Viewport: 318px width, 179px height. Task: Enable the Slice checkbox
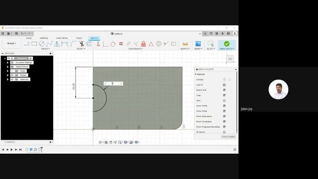point(224,100)
